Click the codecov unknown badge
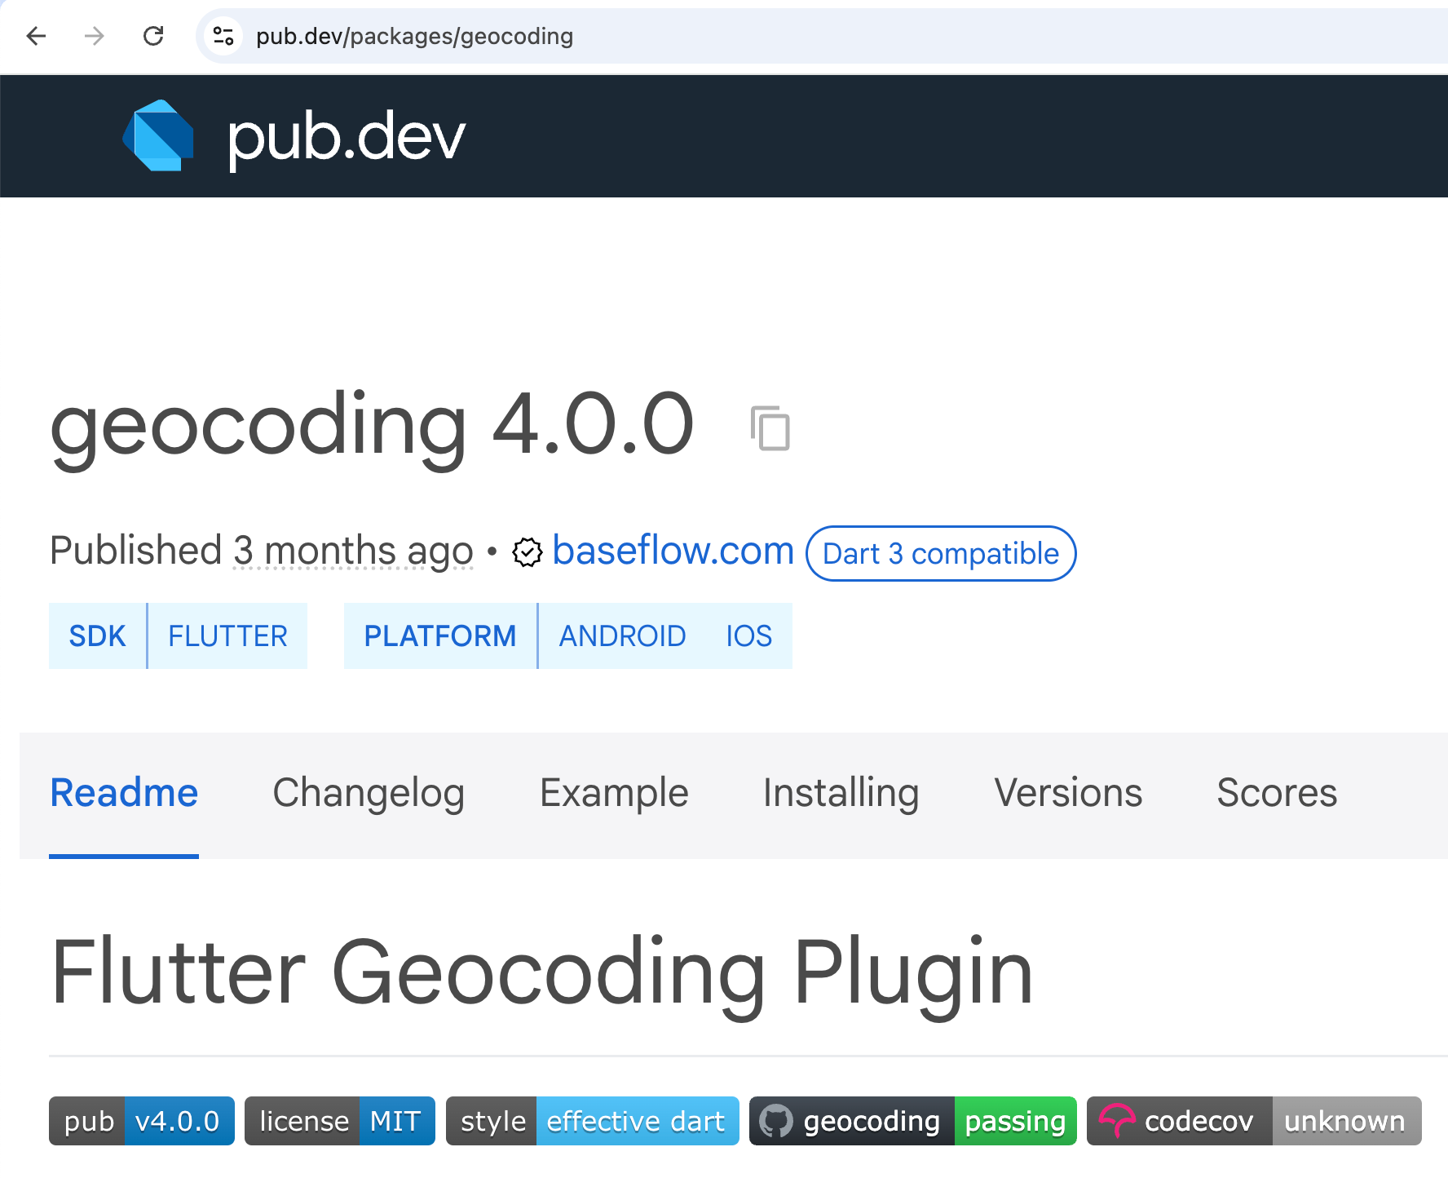1448x1178 pixels. (x=1254, y=1121)
